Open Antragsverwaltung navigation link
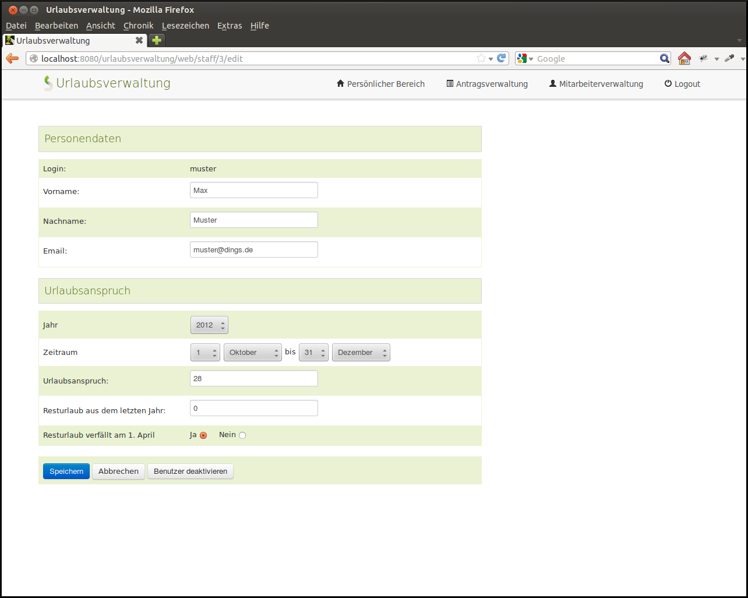748x598 pixels. [x=487, y=84]
